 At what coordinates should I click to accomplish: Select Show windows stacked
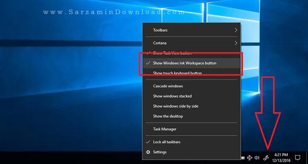click(x=191, y=96)
